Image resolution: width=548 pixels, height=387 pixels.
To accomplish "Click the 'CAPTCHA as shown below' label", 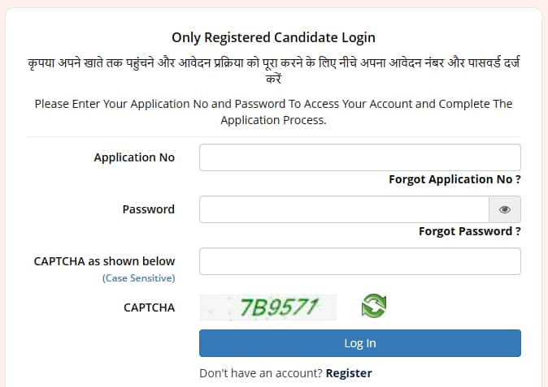I will tap(104, 261).
